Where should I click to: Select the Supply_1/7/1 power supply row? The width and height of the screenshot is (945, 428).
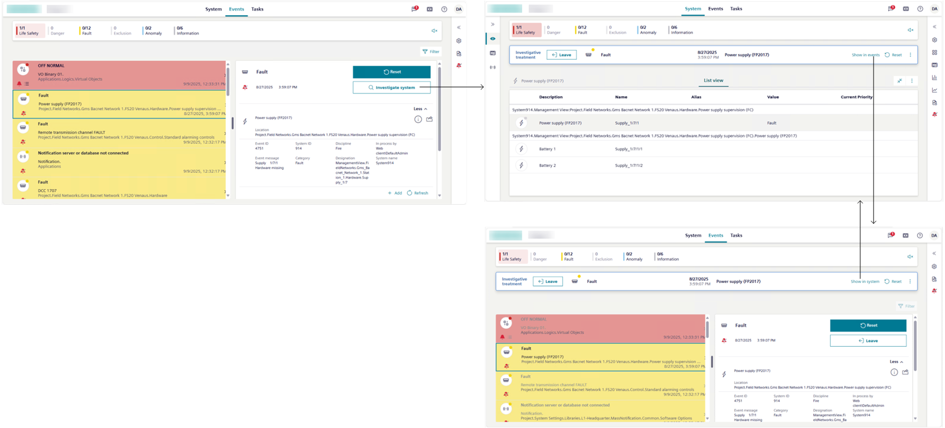627,123
